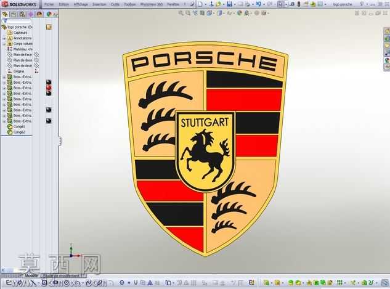
Task: Open the Section View tool
Action: pos(202,13)
